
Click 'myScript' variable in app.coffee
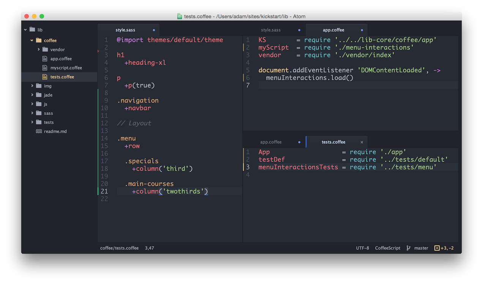point(274,47)
